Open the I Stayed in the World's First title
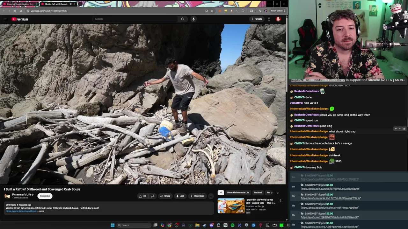This screenshot has width=408, height=229. point(260,201)
